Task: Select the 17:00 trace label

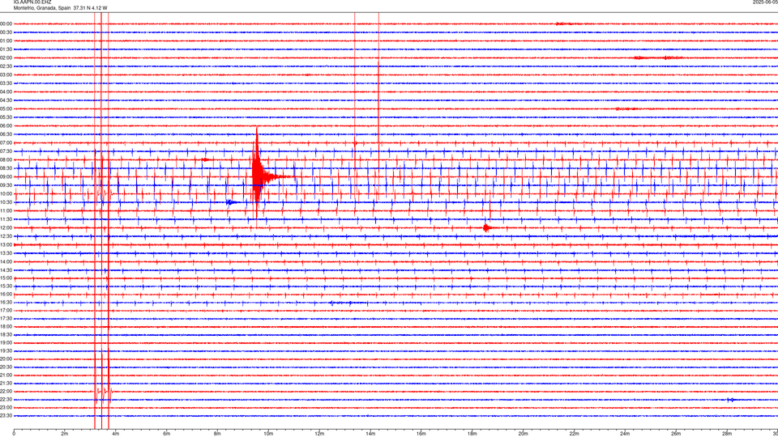Action: point(6,311)
